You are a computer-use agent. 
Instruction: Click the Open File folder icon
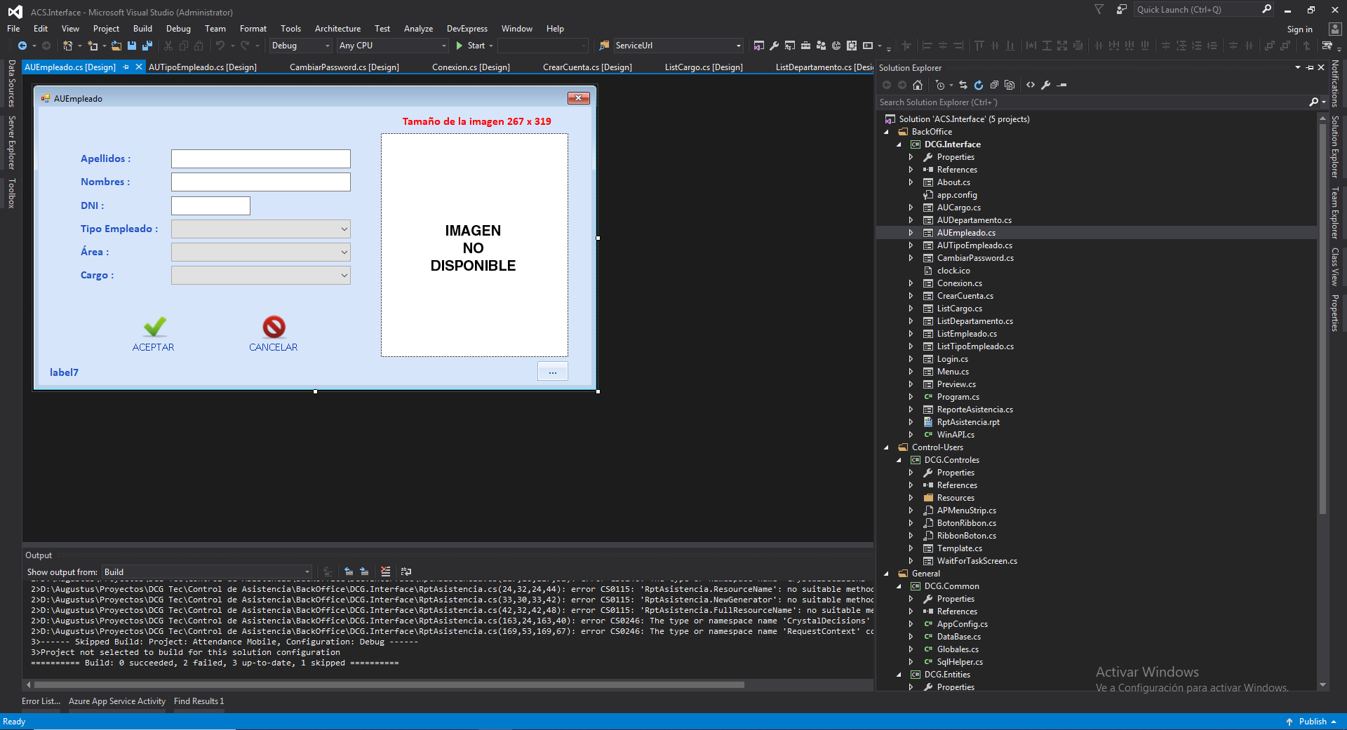coord(116,46)
